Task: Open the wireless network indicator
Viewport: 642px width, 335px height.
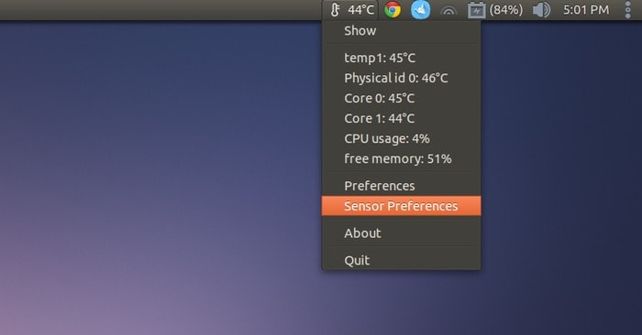Action: (448, 10)
